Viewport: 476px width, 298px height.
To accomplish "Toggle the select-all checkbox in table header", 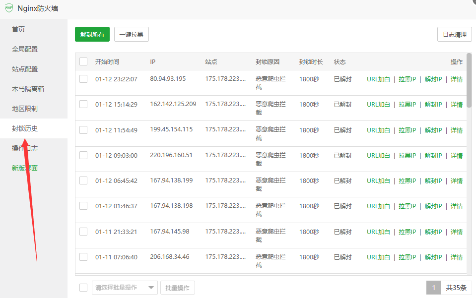I will pos(83,61).
